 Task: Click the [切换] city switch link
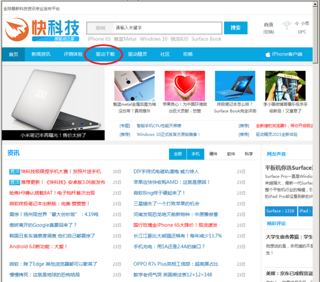[x=268, y=32]
